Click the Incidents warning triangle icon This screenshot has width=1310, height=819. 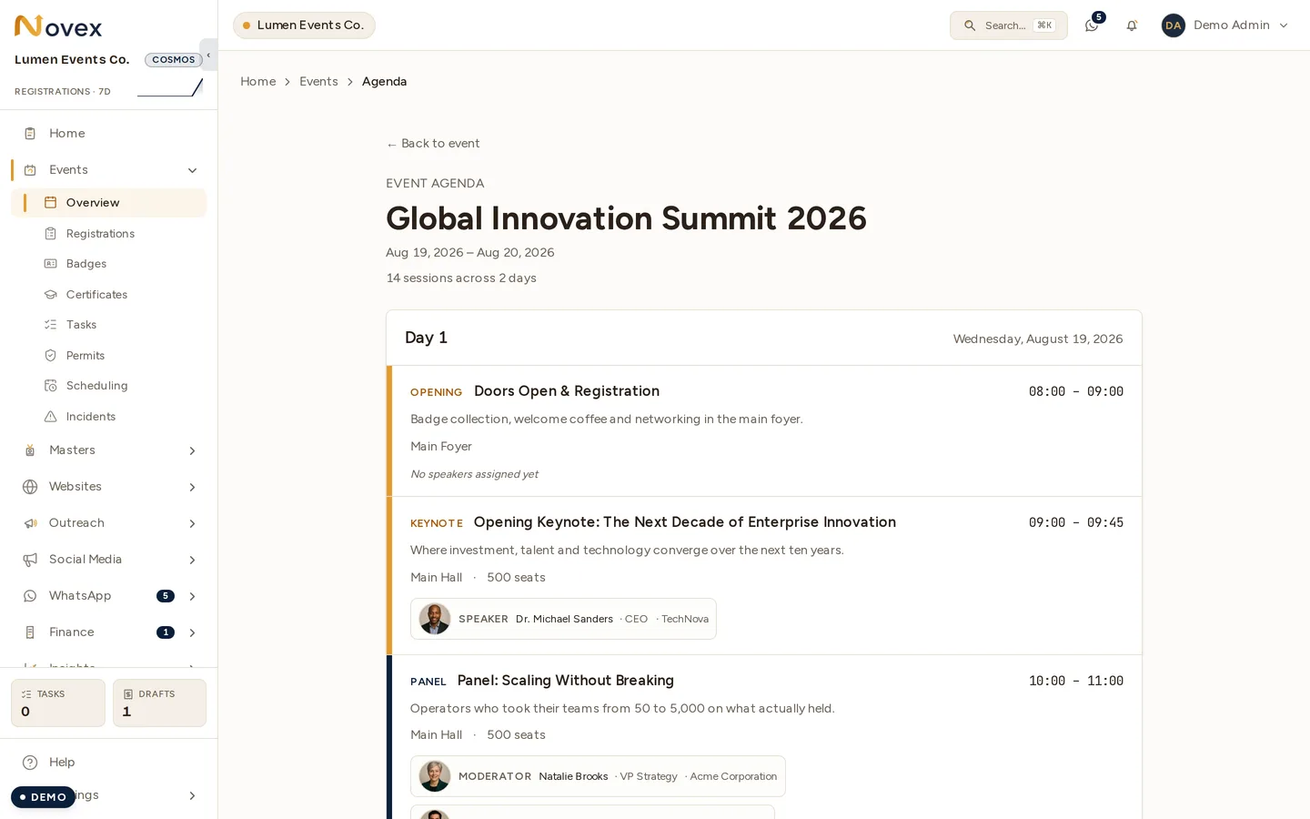pyautogui.click(x=51, y=417)
